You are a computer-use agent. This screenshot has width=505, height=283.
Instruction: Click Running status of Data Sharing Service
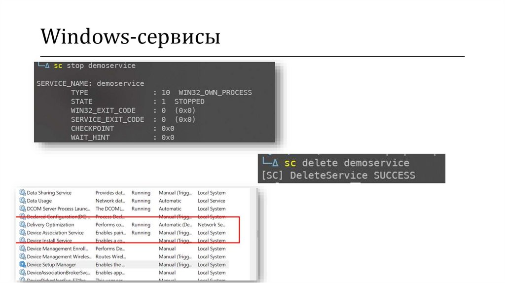coord(141,193)
